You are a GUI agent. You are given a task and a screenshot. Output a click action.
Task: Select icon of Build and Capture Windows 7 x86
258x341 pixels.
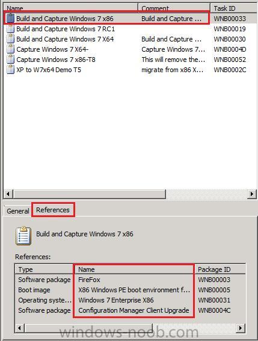point(10,19)
